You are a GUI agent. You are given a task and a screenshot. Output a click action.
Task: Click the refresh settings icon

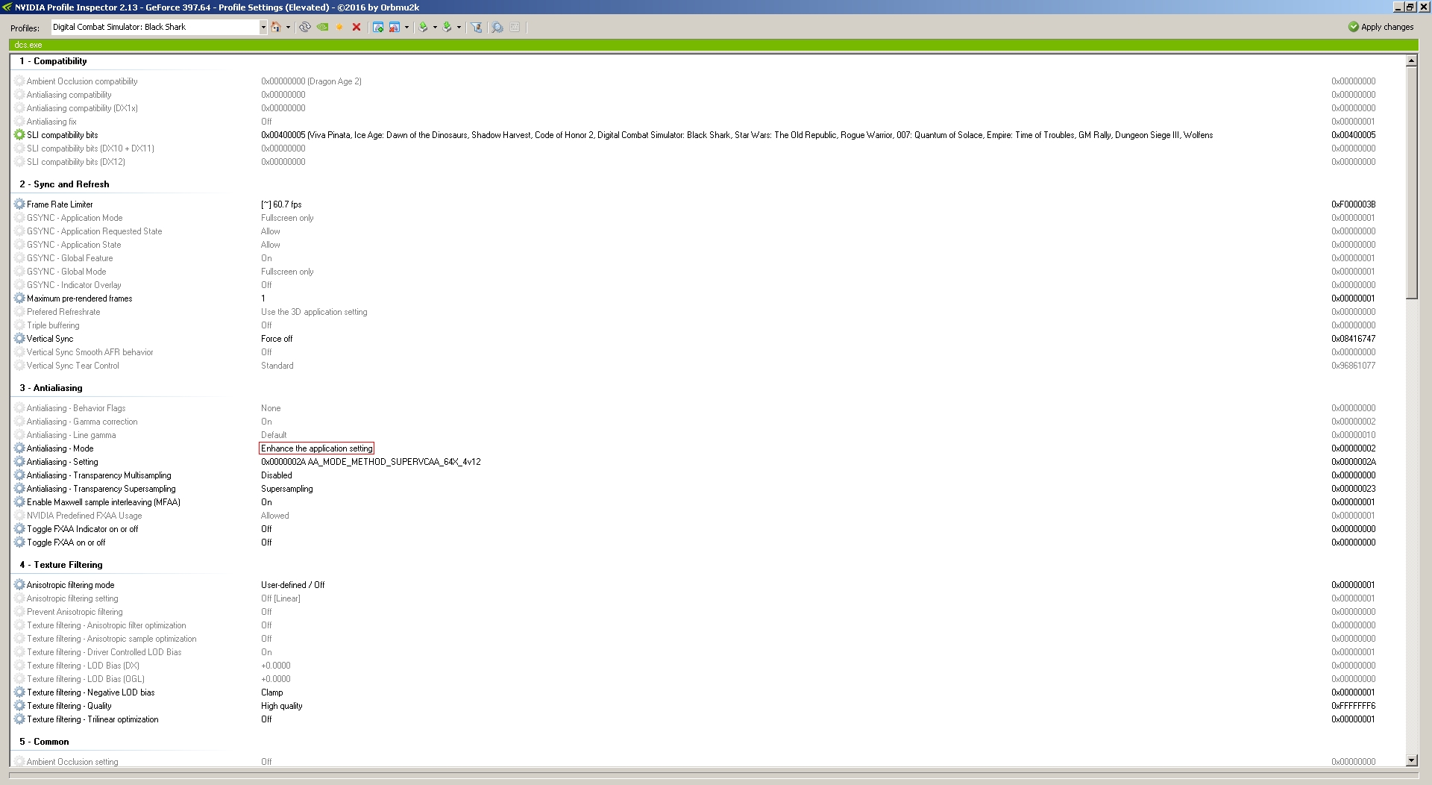pos(305,27)
